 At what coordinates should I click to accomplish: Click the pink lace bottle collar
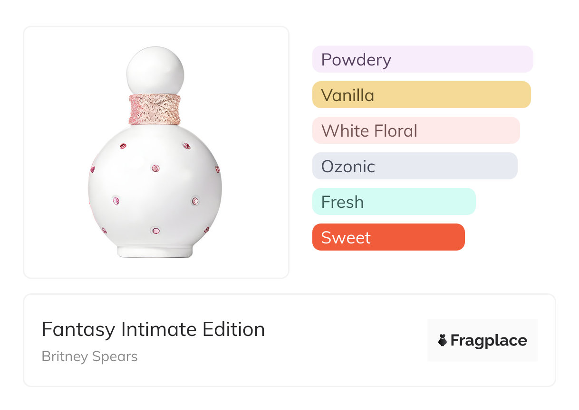coord(155,109)
